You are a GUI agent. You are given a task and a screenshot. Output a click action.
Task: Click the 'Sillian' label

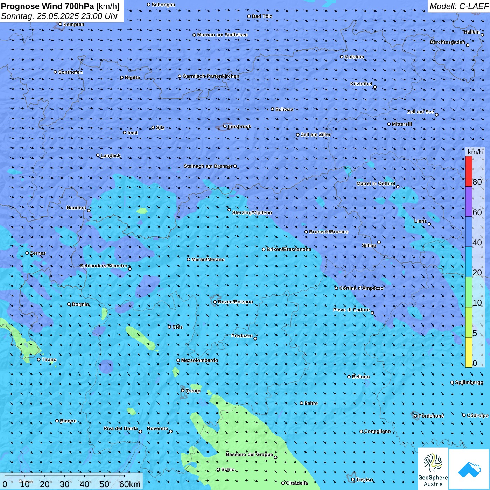pyautogui.click(x=369, y=245)
